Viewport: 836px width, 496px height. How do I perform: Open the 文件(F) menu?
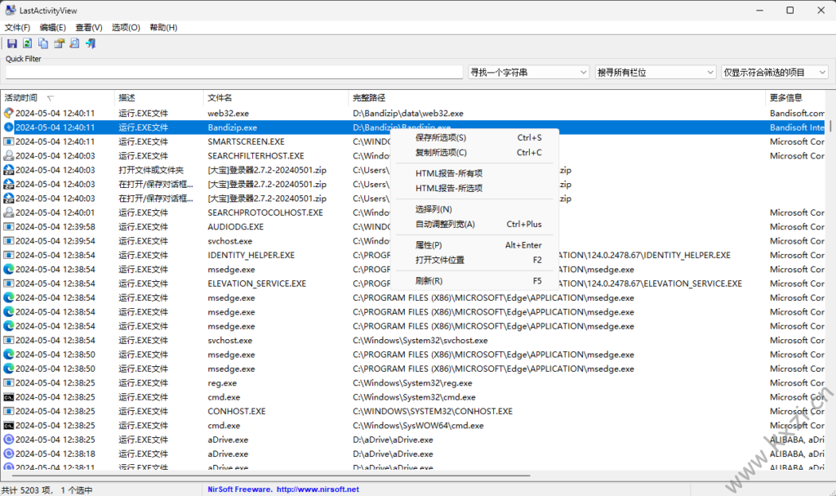pyautogui.click(x=18, y=27)
